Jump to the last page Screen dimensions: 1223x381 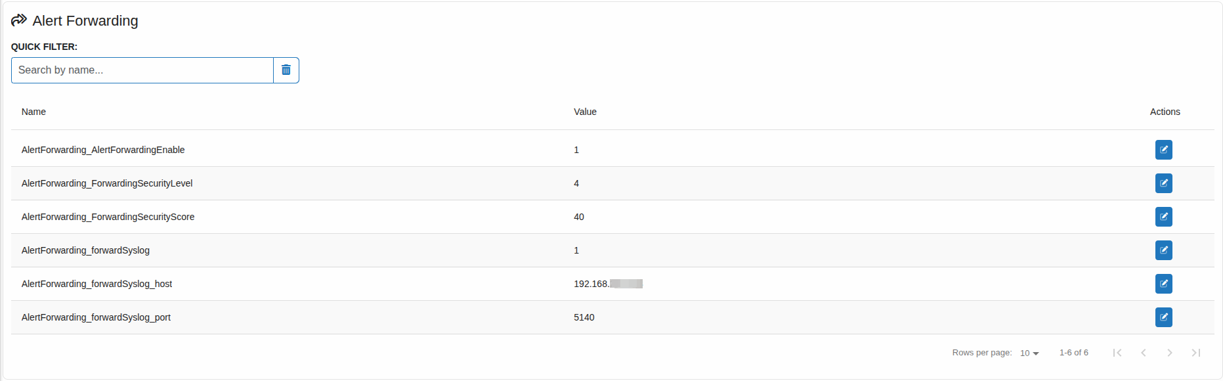point(1196,353)
